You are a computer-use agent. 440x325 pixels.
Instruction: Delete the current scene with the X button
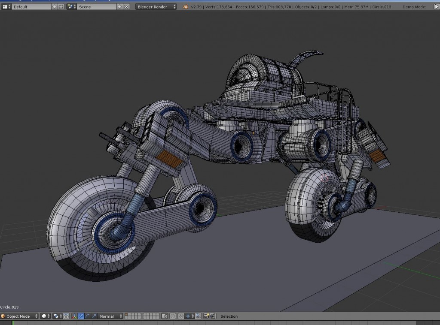(126, 6)
